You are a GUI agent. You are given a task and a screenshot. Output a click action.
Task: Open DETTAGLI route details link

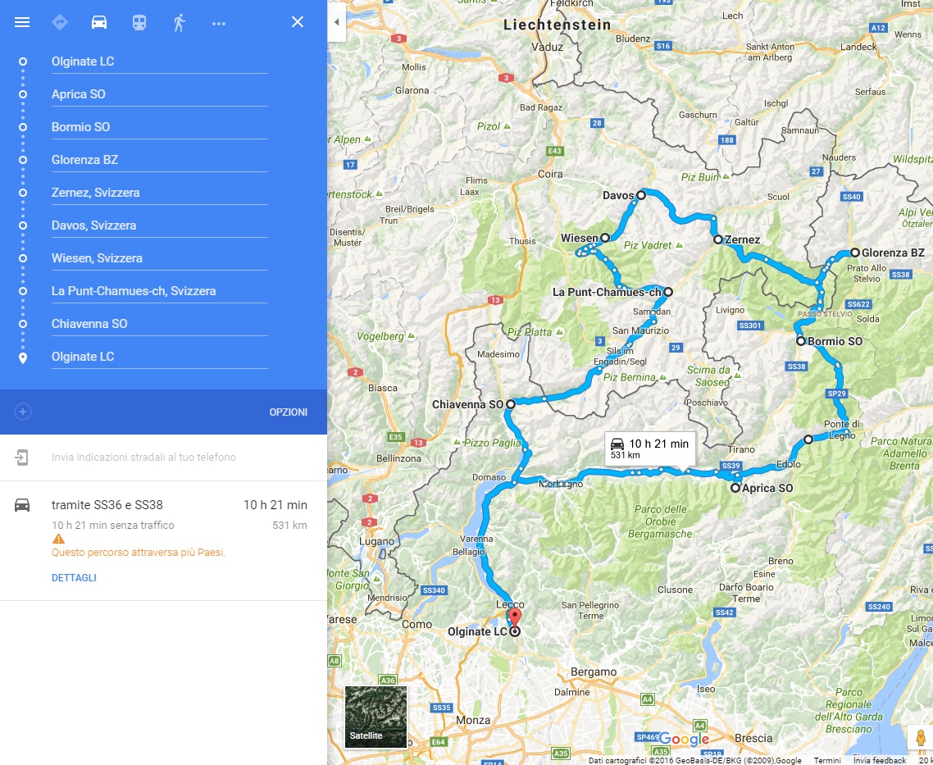coord(74,577)
